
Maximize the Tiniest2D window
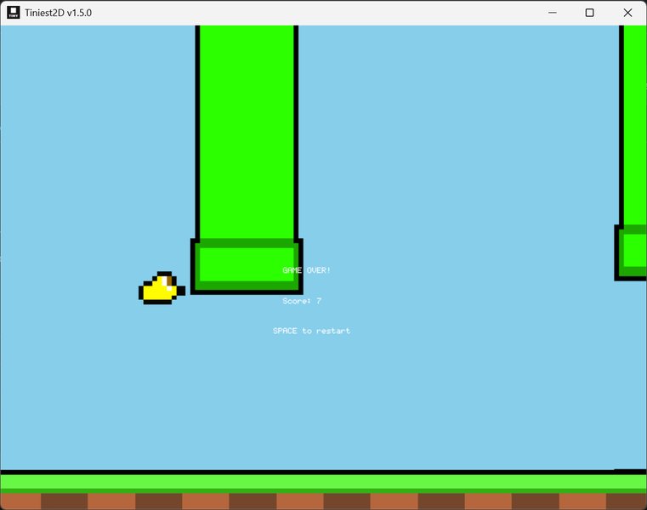tap(590, 13)
